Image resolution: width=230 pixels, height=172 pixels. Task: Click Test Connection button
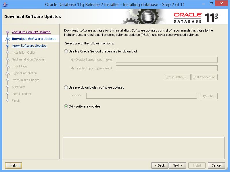coord(204,77)
